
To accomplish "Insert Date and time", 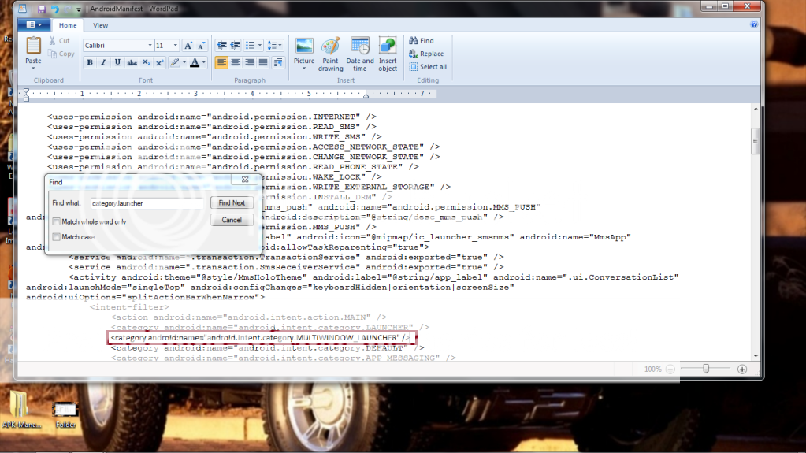I will click(x=360, y=54).
